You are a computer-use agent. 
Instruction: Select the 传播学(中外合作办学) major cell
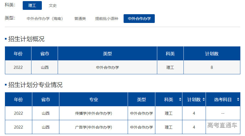(94, 113)
